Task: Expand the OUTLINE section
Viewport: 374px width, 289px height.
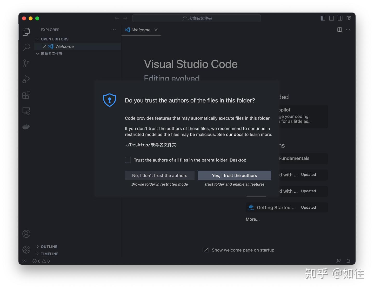Action: click(38, 246)
